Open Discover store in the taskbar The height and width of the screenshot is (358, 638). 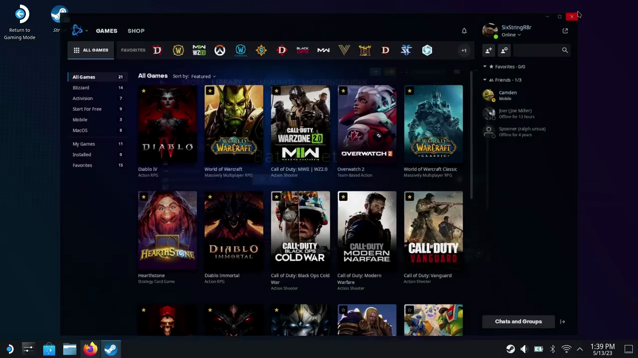[x=49, y=349]
